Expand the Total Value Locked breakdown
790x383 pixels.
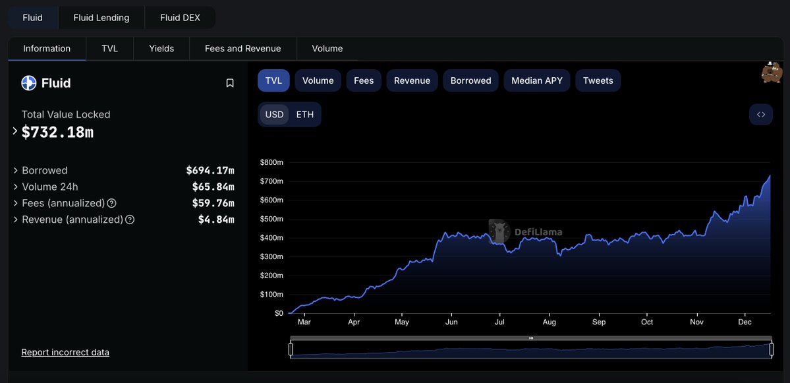(x=15, y=131)
